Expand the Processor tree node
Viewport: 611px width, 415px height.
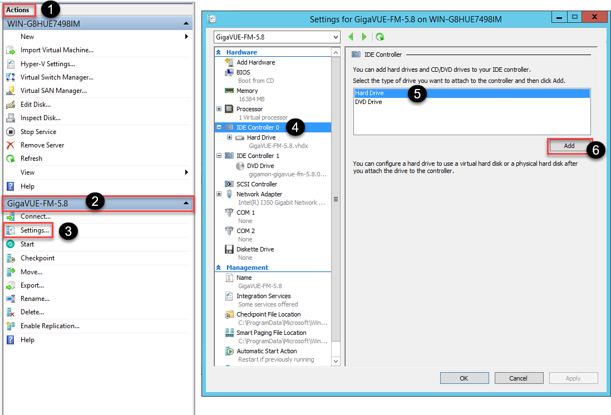coord(219,109)
